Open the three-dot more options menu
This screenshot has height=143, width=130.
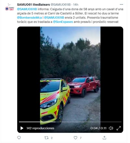coord(122,5)
